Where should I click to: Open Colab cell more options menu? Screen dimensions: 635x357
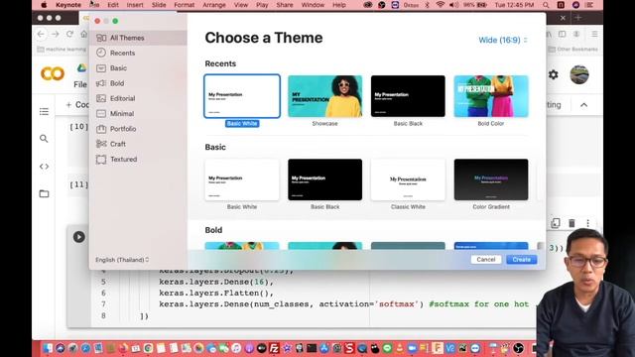tap(587, 223)
